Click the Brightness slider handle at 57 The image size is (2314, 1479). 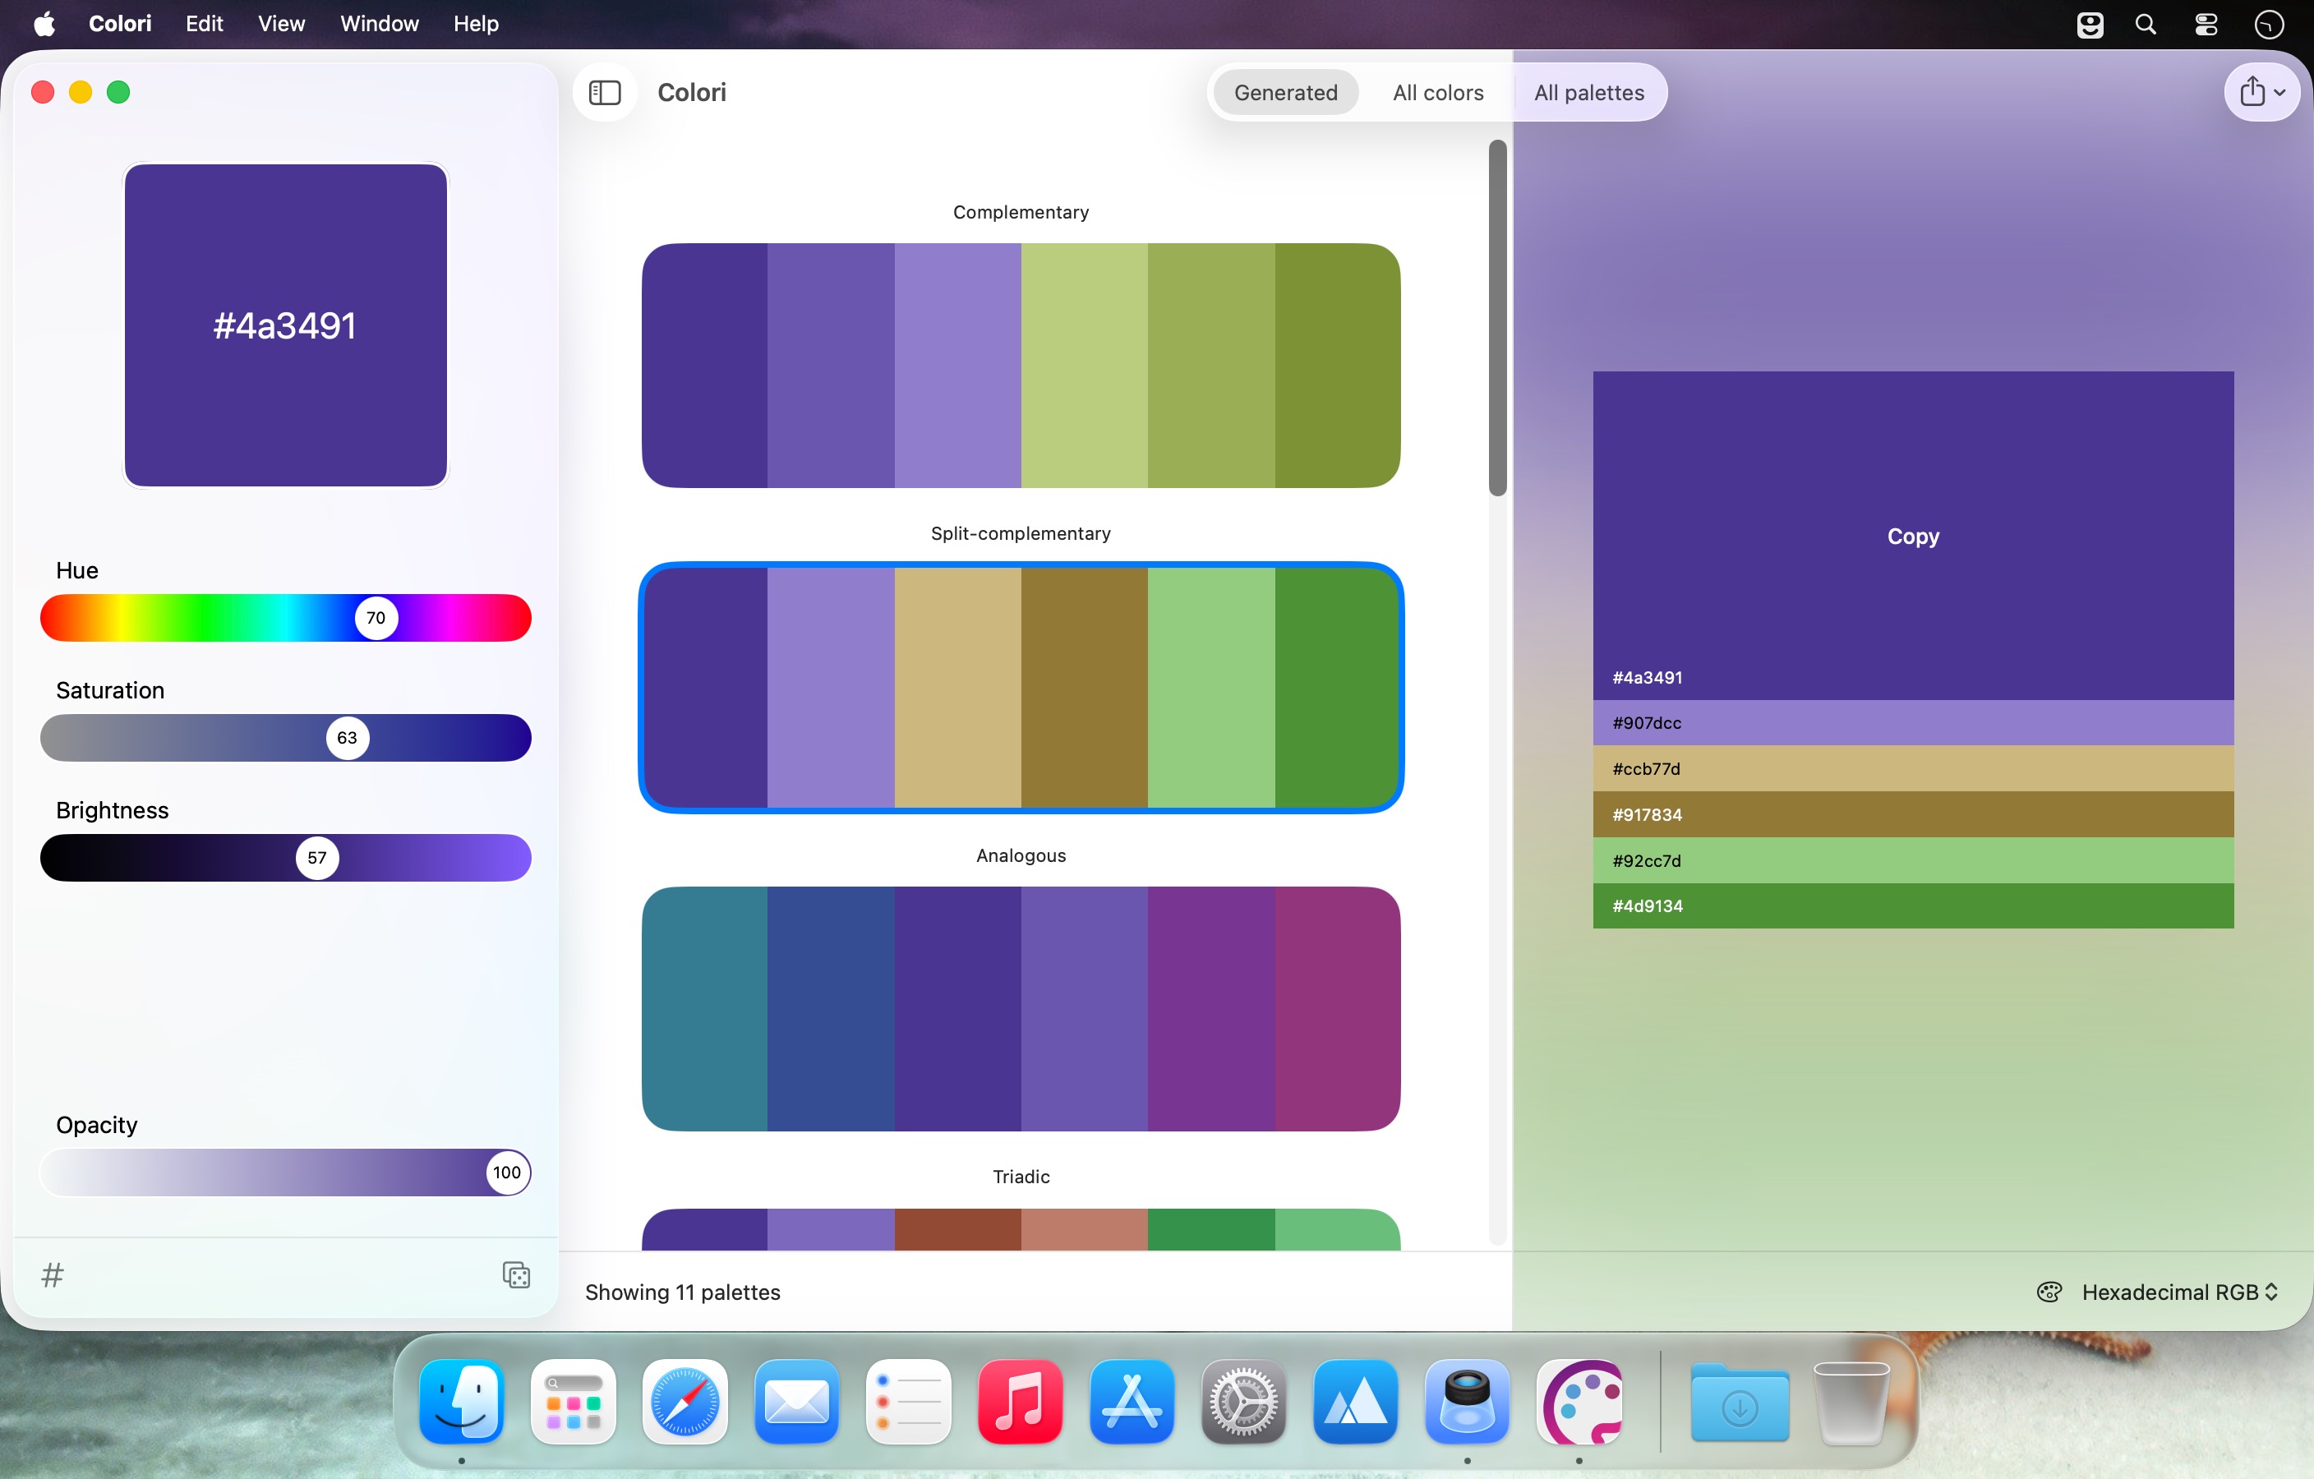pyautogui.click(x=317, y=857)
